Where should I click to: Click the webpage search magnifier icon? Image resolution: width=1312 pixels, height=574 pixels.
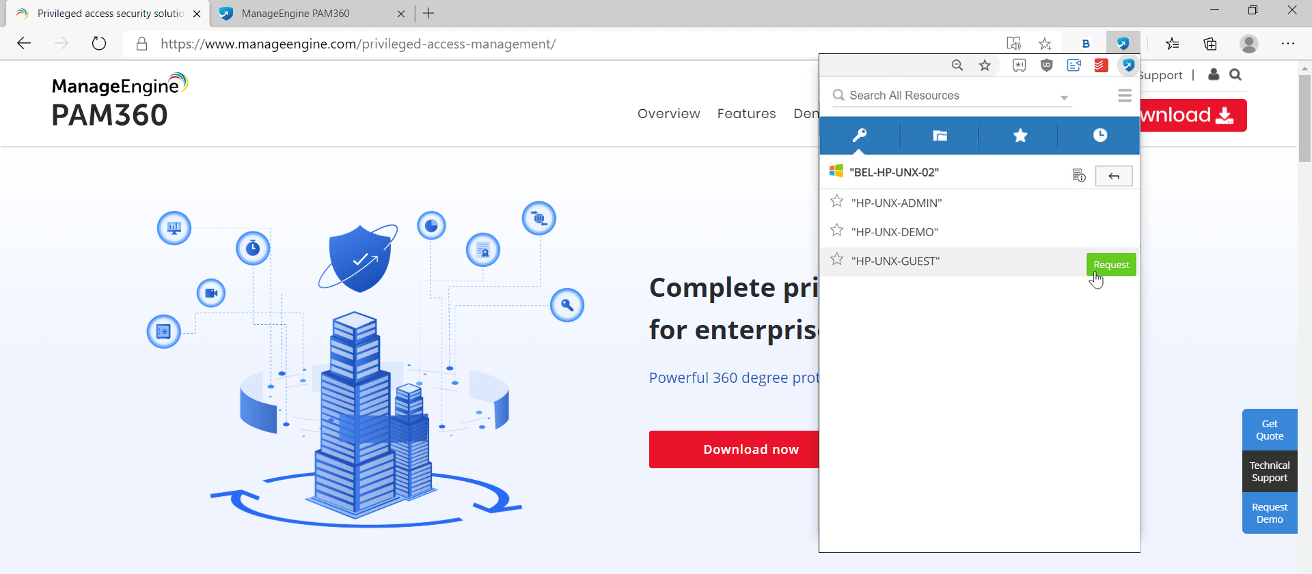pos(1235,74)
